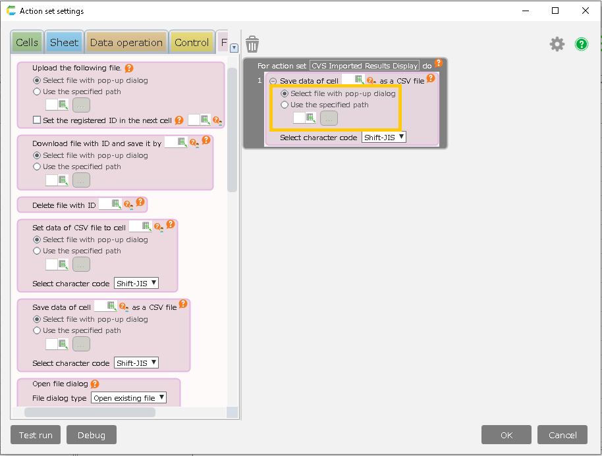Expand the tab overflow arrow beside the tabs
The image size is (602, 456).
(x=233, y=47)
